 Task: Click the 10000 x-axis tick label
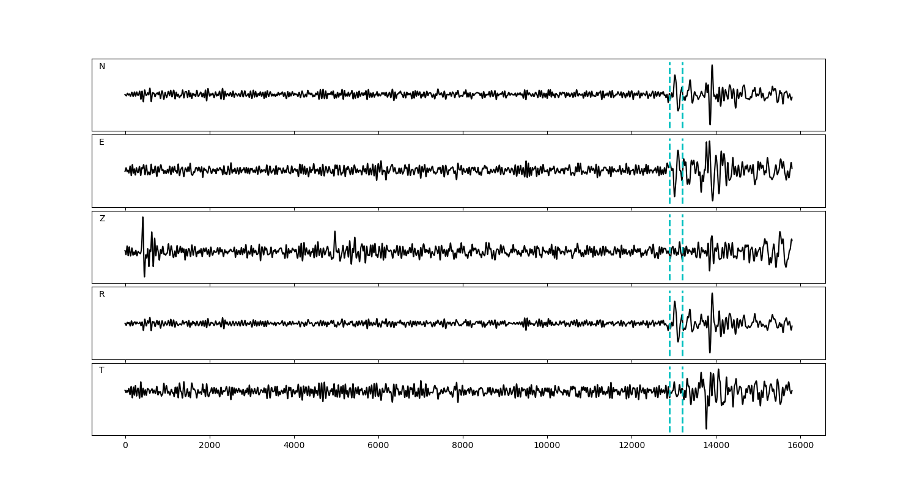[x=547, y=446]
